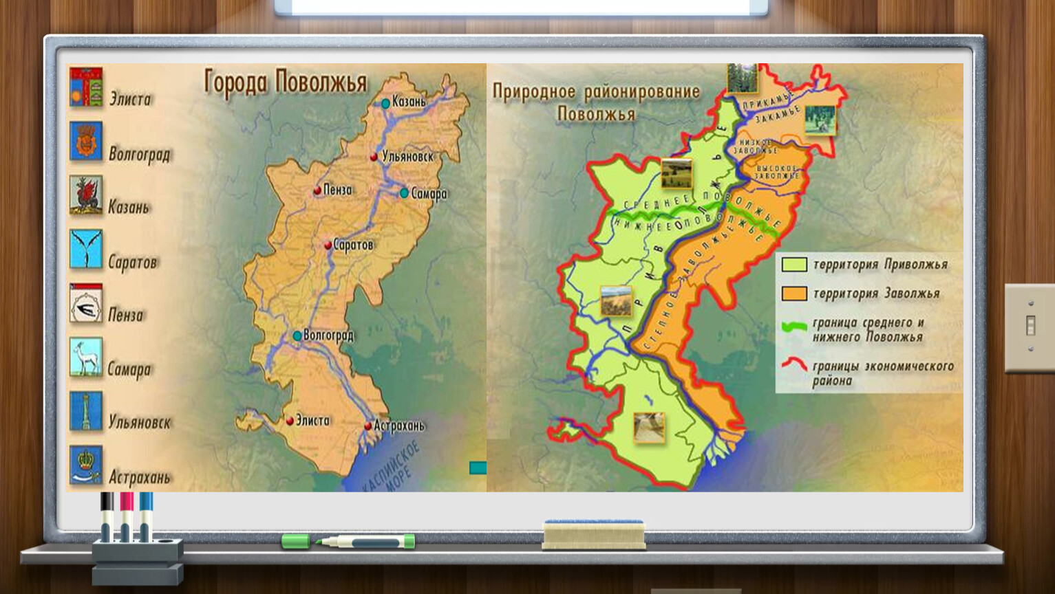The width and height of the screenshot is (1055, 594).
Task: Click the Саратов city marker on map
Action: point(328,245)
